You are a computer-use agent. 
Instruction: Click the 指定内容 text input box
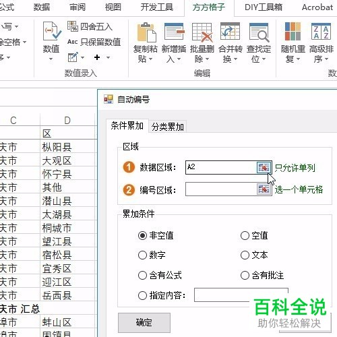pos(241,295)
